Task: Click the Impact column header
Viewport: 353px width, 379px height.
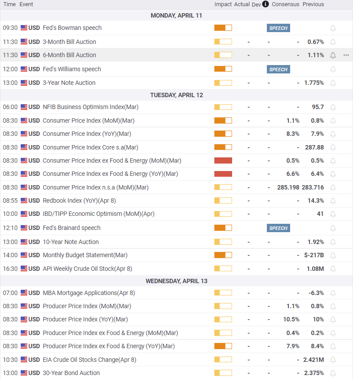Action: pos(223,4)
